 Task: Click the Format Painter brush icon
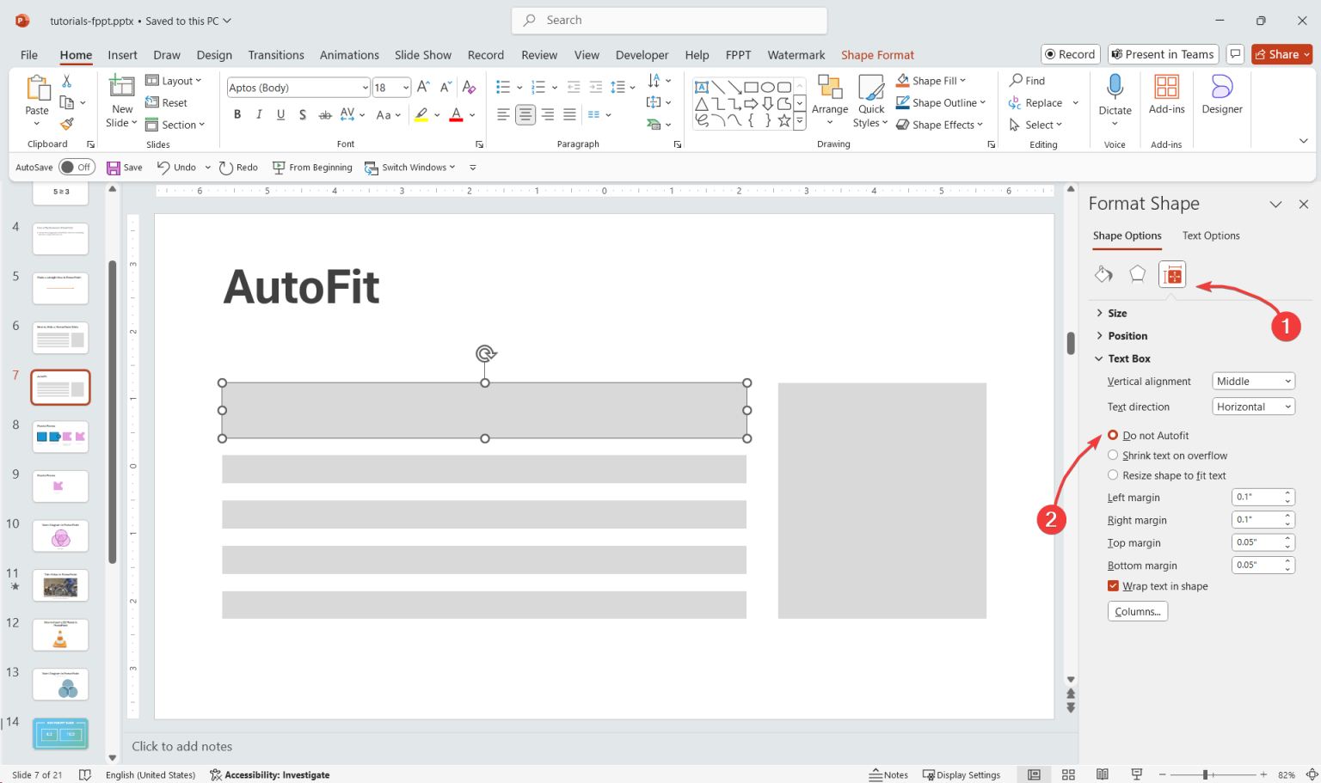(x=67, y=124)
